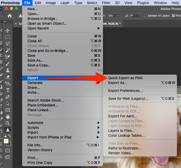Click the angle icon beside 0° field
181x168 pixels.
pos(127,16)
